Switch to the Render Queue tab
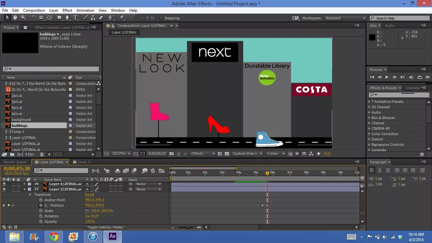This screenshot has height=243, width=432. pos(15,162)
